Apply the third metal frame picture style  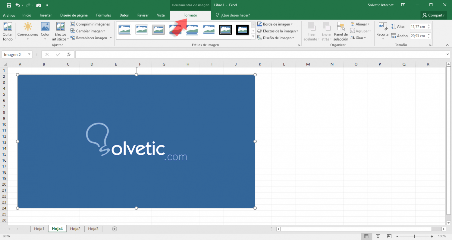tap(159, 29)
